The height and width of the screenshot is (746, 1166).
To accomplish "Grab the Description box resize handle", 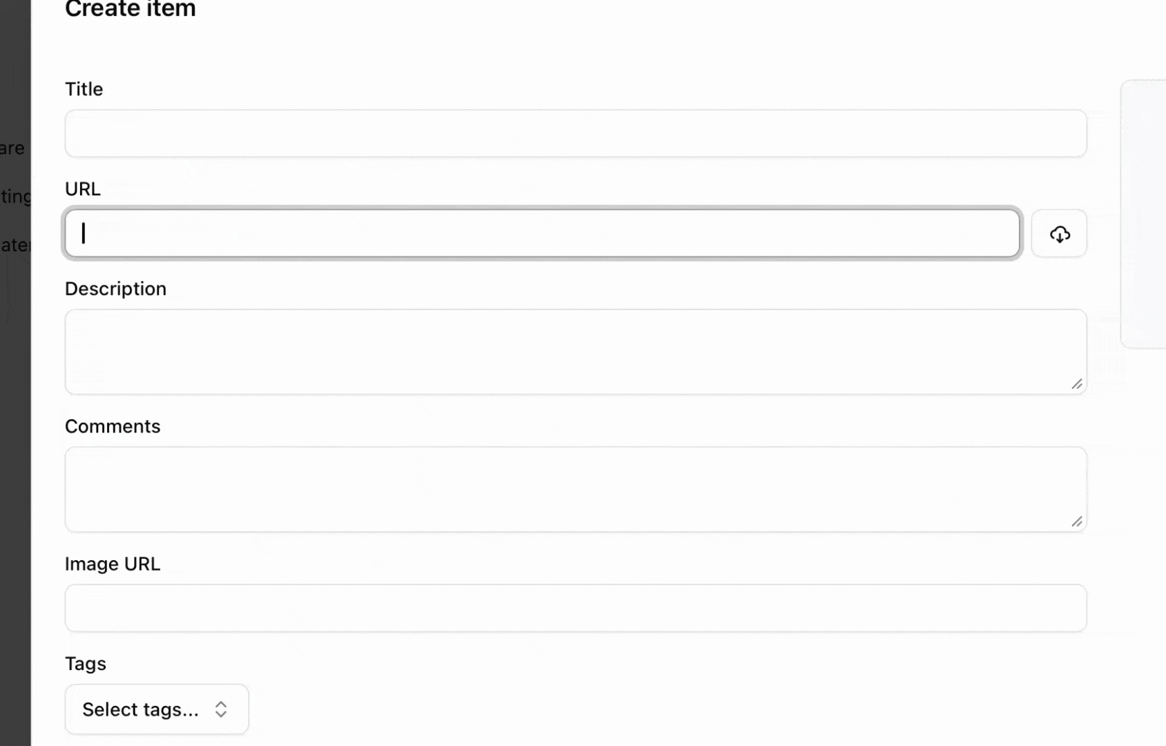I will point(1077,384).
